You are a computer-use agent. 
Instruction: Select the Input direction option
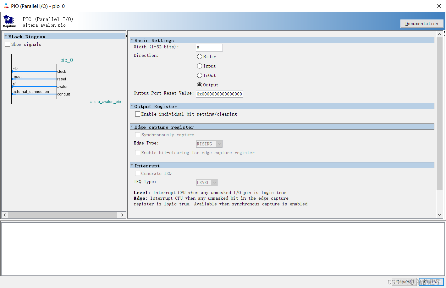(200, 66)
